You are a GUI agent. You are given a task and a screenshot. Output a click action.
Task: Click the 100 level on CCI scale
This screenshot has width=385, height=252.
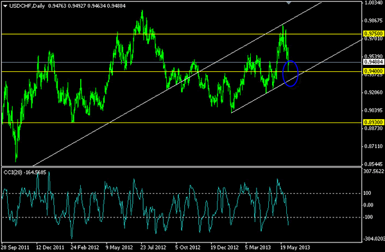[x=367, y=193]
